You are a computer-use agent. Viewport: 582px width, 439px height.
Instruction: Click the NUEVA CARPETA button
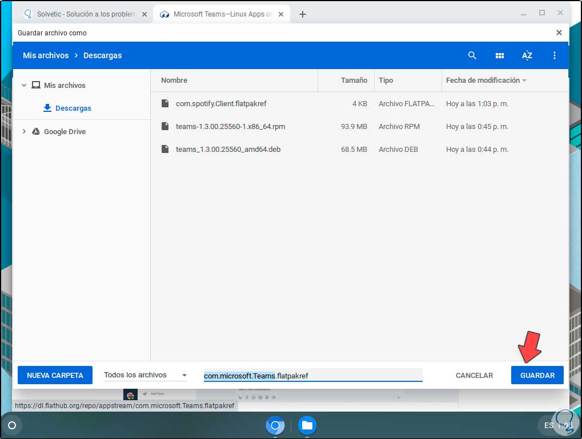click(55, 375)
